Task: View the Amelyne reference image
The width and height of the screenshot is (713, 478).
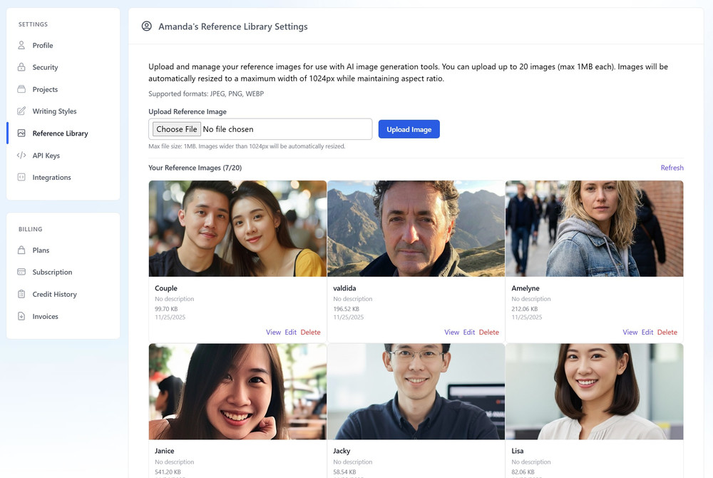Action: tap(630, 332)
